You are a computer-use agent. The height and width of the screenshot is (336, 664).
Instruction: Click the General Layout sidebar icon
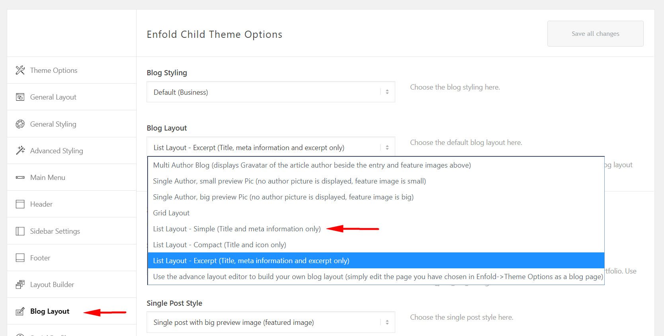(x=20, y=97)
